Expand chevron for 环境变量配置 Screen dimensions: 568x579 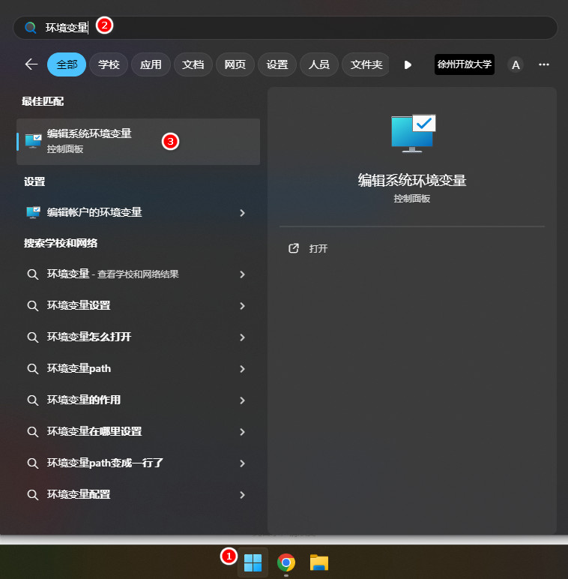(x=242, y=495)
